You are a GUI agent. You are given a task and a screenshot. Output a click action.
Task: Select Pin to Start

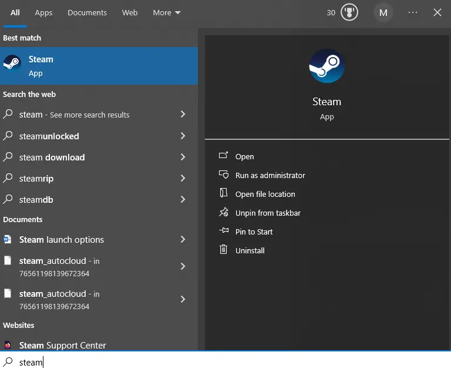(x=254, y=232)
